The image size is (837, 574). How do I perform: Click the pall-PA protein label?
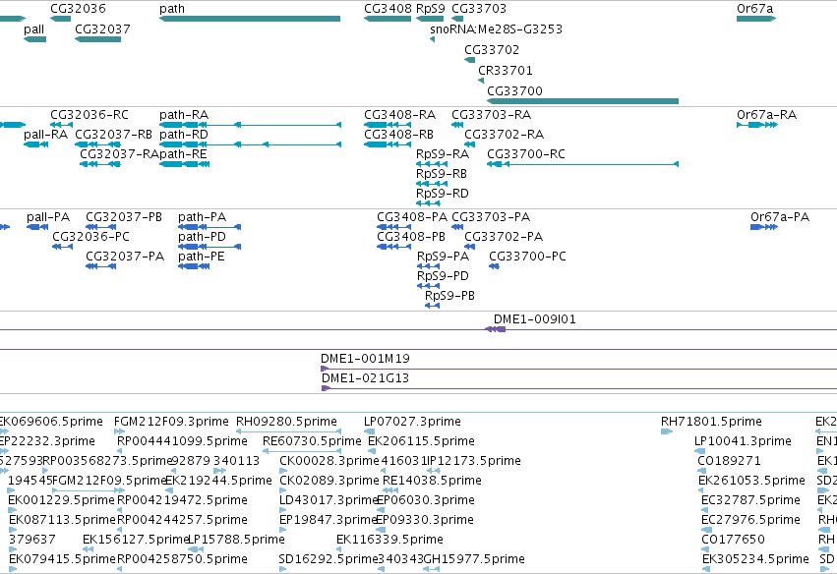[x=48, y=217]
